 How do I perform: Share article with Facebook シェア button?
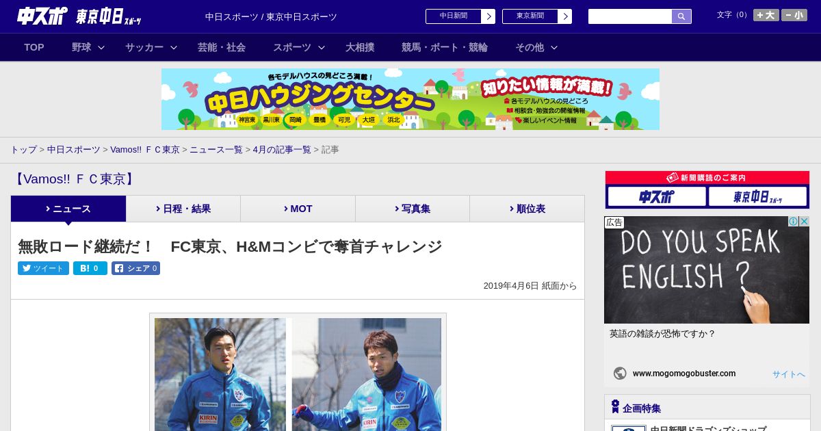135,268
